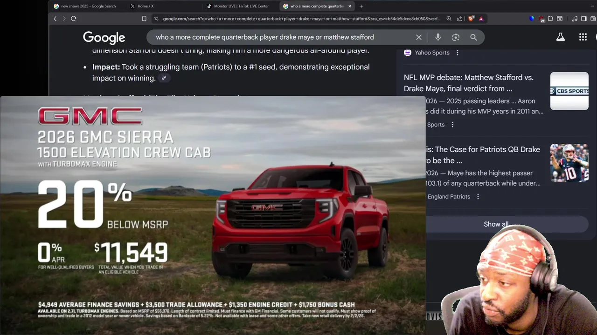The width and height of the screenshot is (597, 335).
Task: Open the music note media control
Action: point(575,19)
